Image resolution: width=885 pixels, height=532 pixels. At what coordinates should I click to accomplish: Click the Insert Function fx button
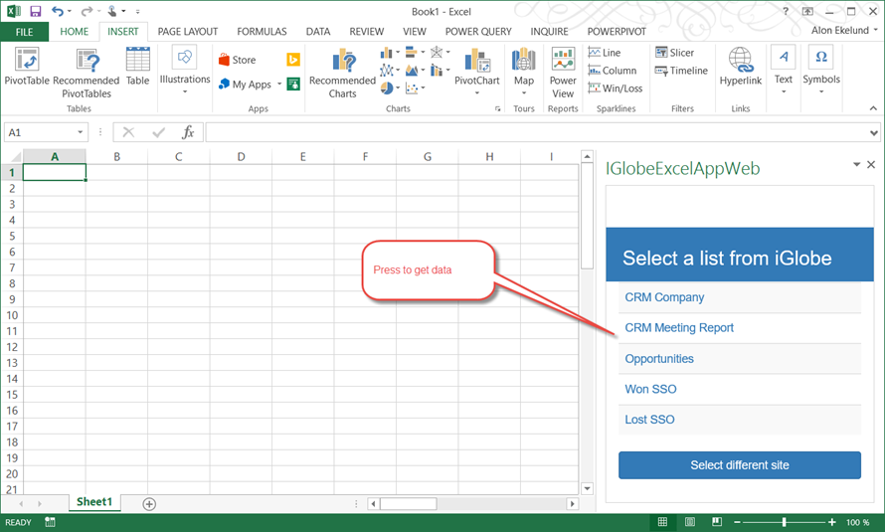(x=188, y=132)
